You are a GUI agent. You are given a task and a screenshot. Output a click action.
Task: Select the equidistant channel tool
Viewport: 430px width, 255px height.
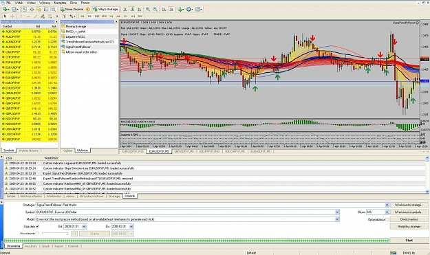click(43, 16)
